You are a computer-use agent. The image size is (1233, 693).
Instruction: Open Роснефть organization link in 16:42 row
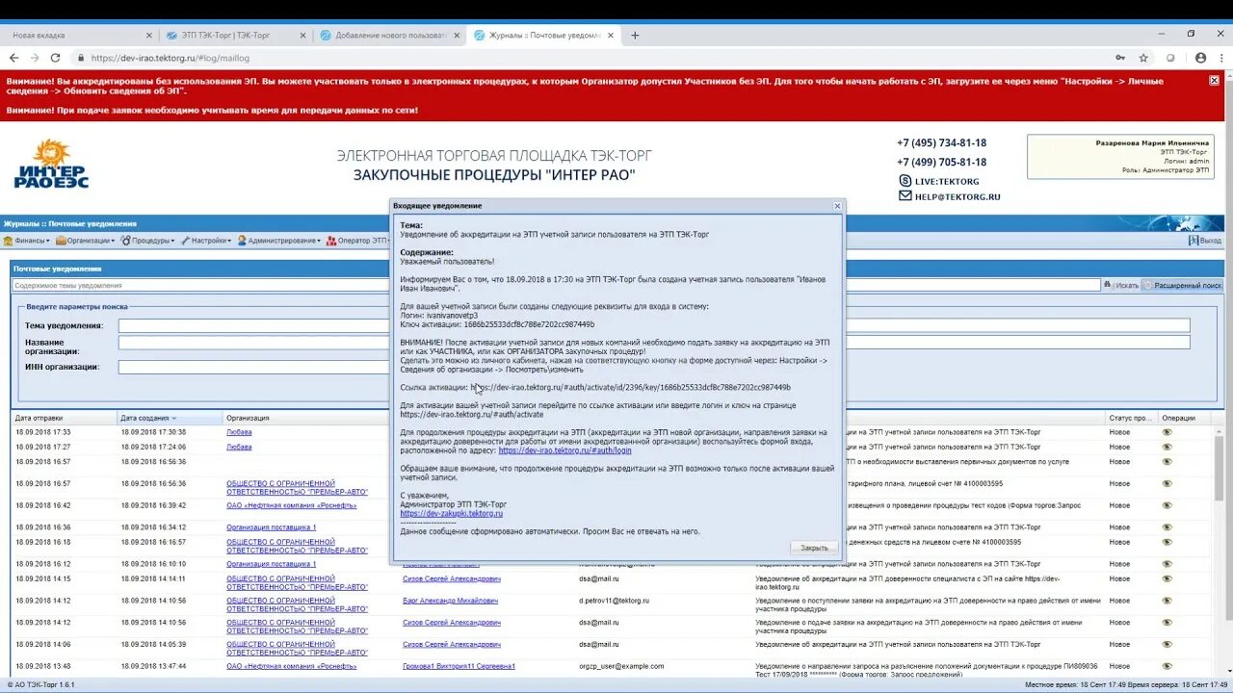click(291, 505)
